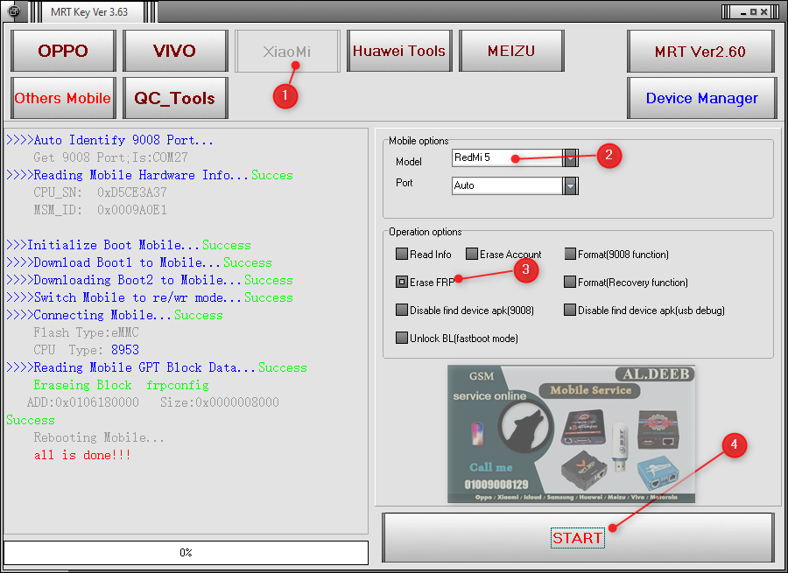788x573 pixels.
Task: Close the MRT Key window
Action: point(763,12)
